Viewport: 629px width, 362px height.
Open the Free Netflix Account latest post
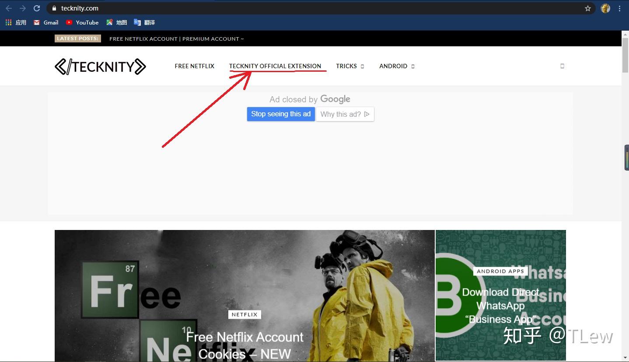(x=177, y=38)
